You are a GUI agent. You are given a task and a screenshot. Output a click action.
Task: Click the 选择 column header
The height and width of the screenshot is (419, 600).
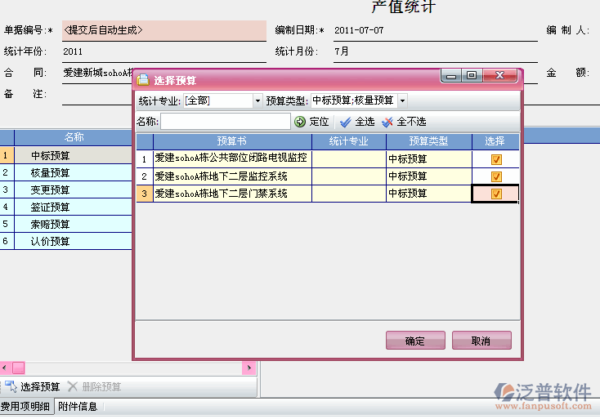(495, 141)
